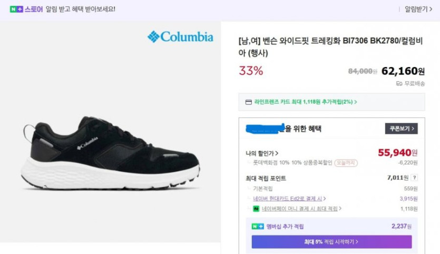This screenshot has width=440, height=254.
Task: Click the free shipping truck icon
Action: tap(399, 83)
